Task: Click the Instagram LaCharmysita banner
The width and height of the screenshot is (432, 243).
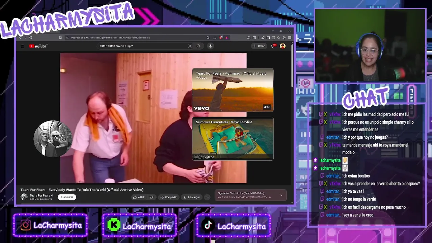Action: click(x=51, y=225)
